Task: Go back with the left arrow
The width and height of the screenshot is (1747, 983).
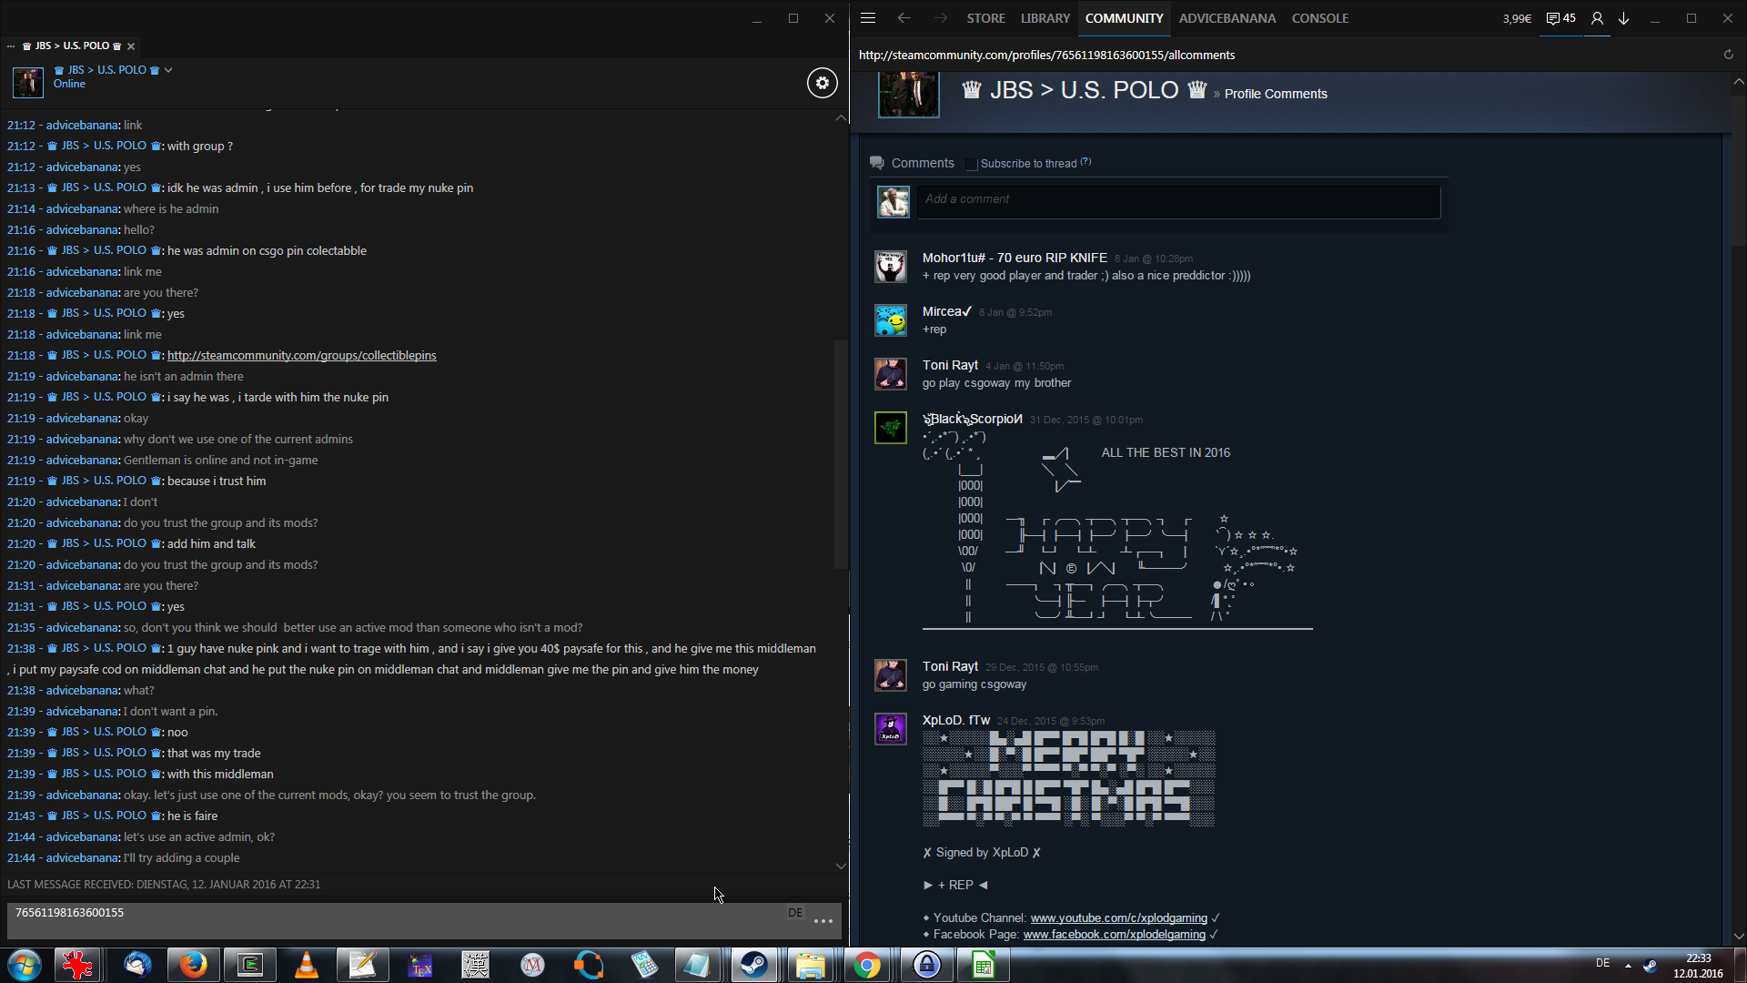Action: tap(904, 18)
